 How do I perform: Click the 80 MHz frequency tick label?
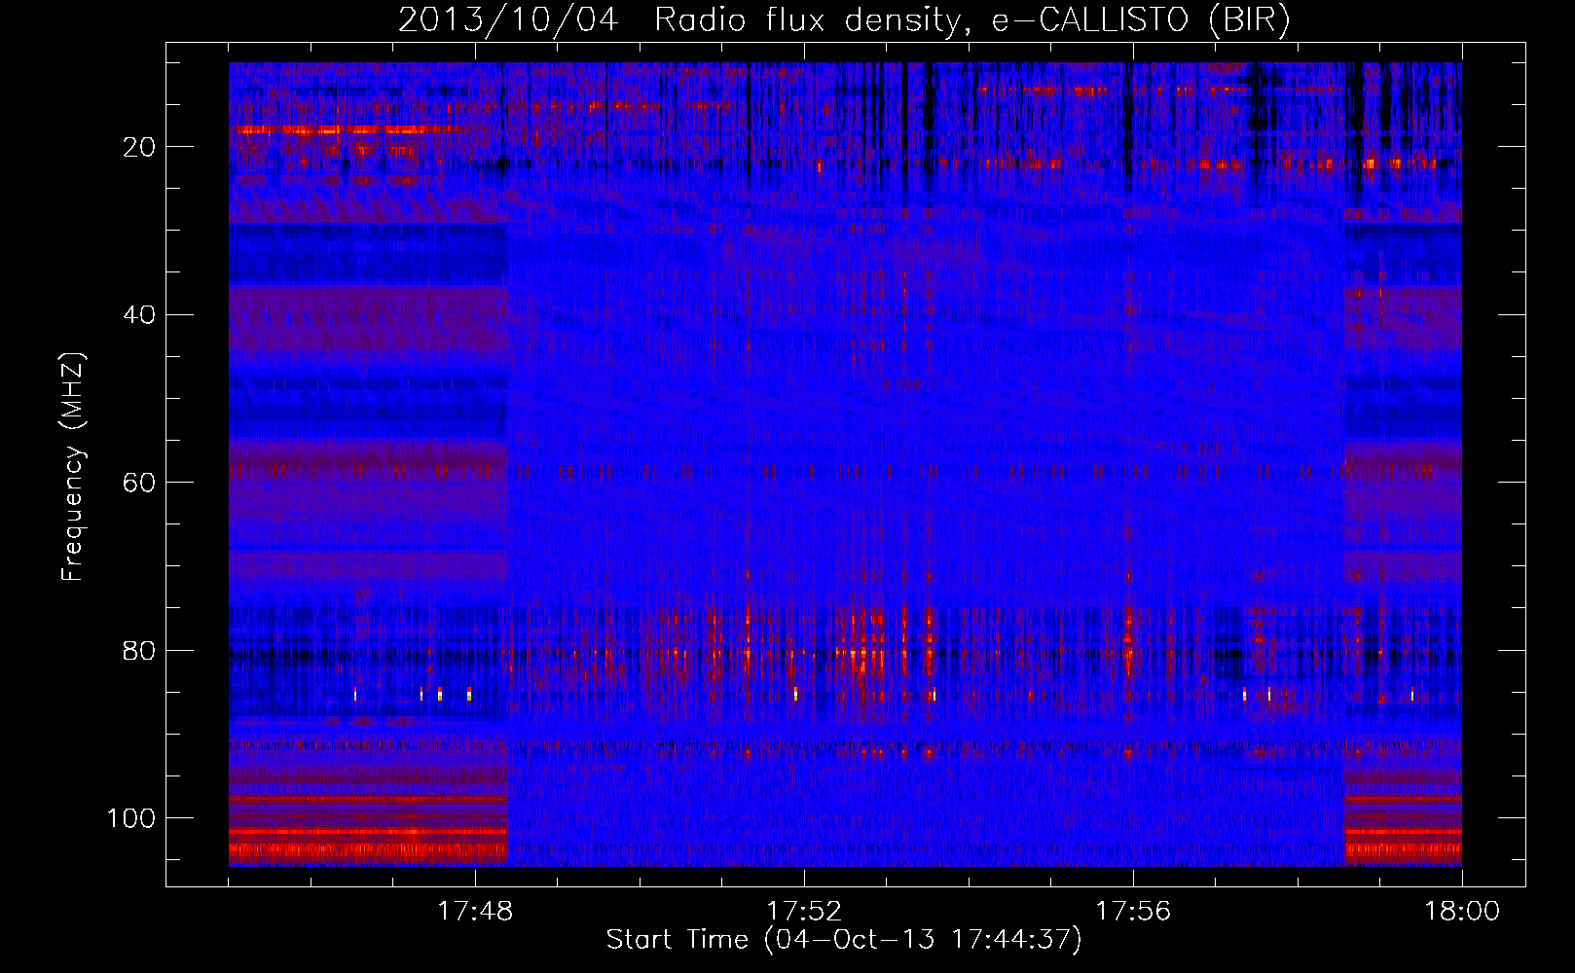point(140,651)
